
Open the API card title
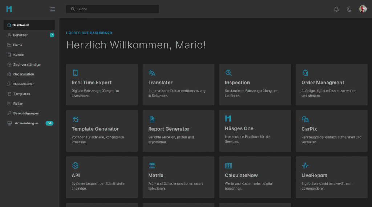click(76, 176)
